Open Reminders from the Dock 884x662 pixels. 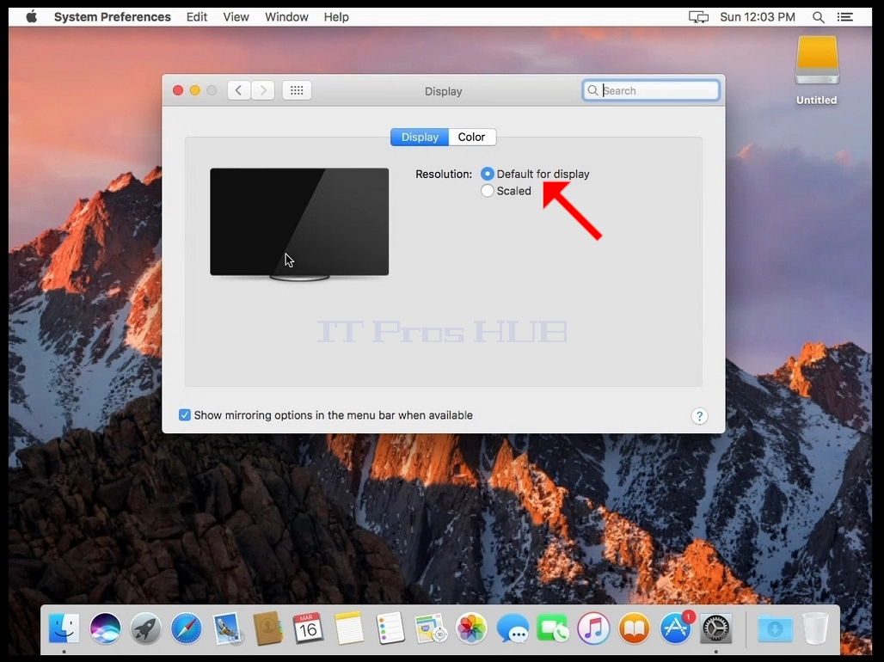click(390, 628)
